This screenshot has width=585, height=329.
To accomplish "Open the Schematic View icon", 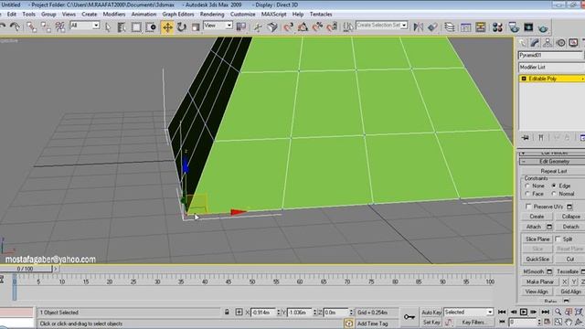I will pyautogui.click(x=481, y=27).
